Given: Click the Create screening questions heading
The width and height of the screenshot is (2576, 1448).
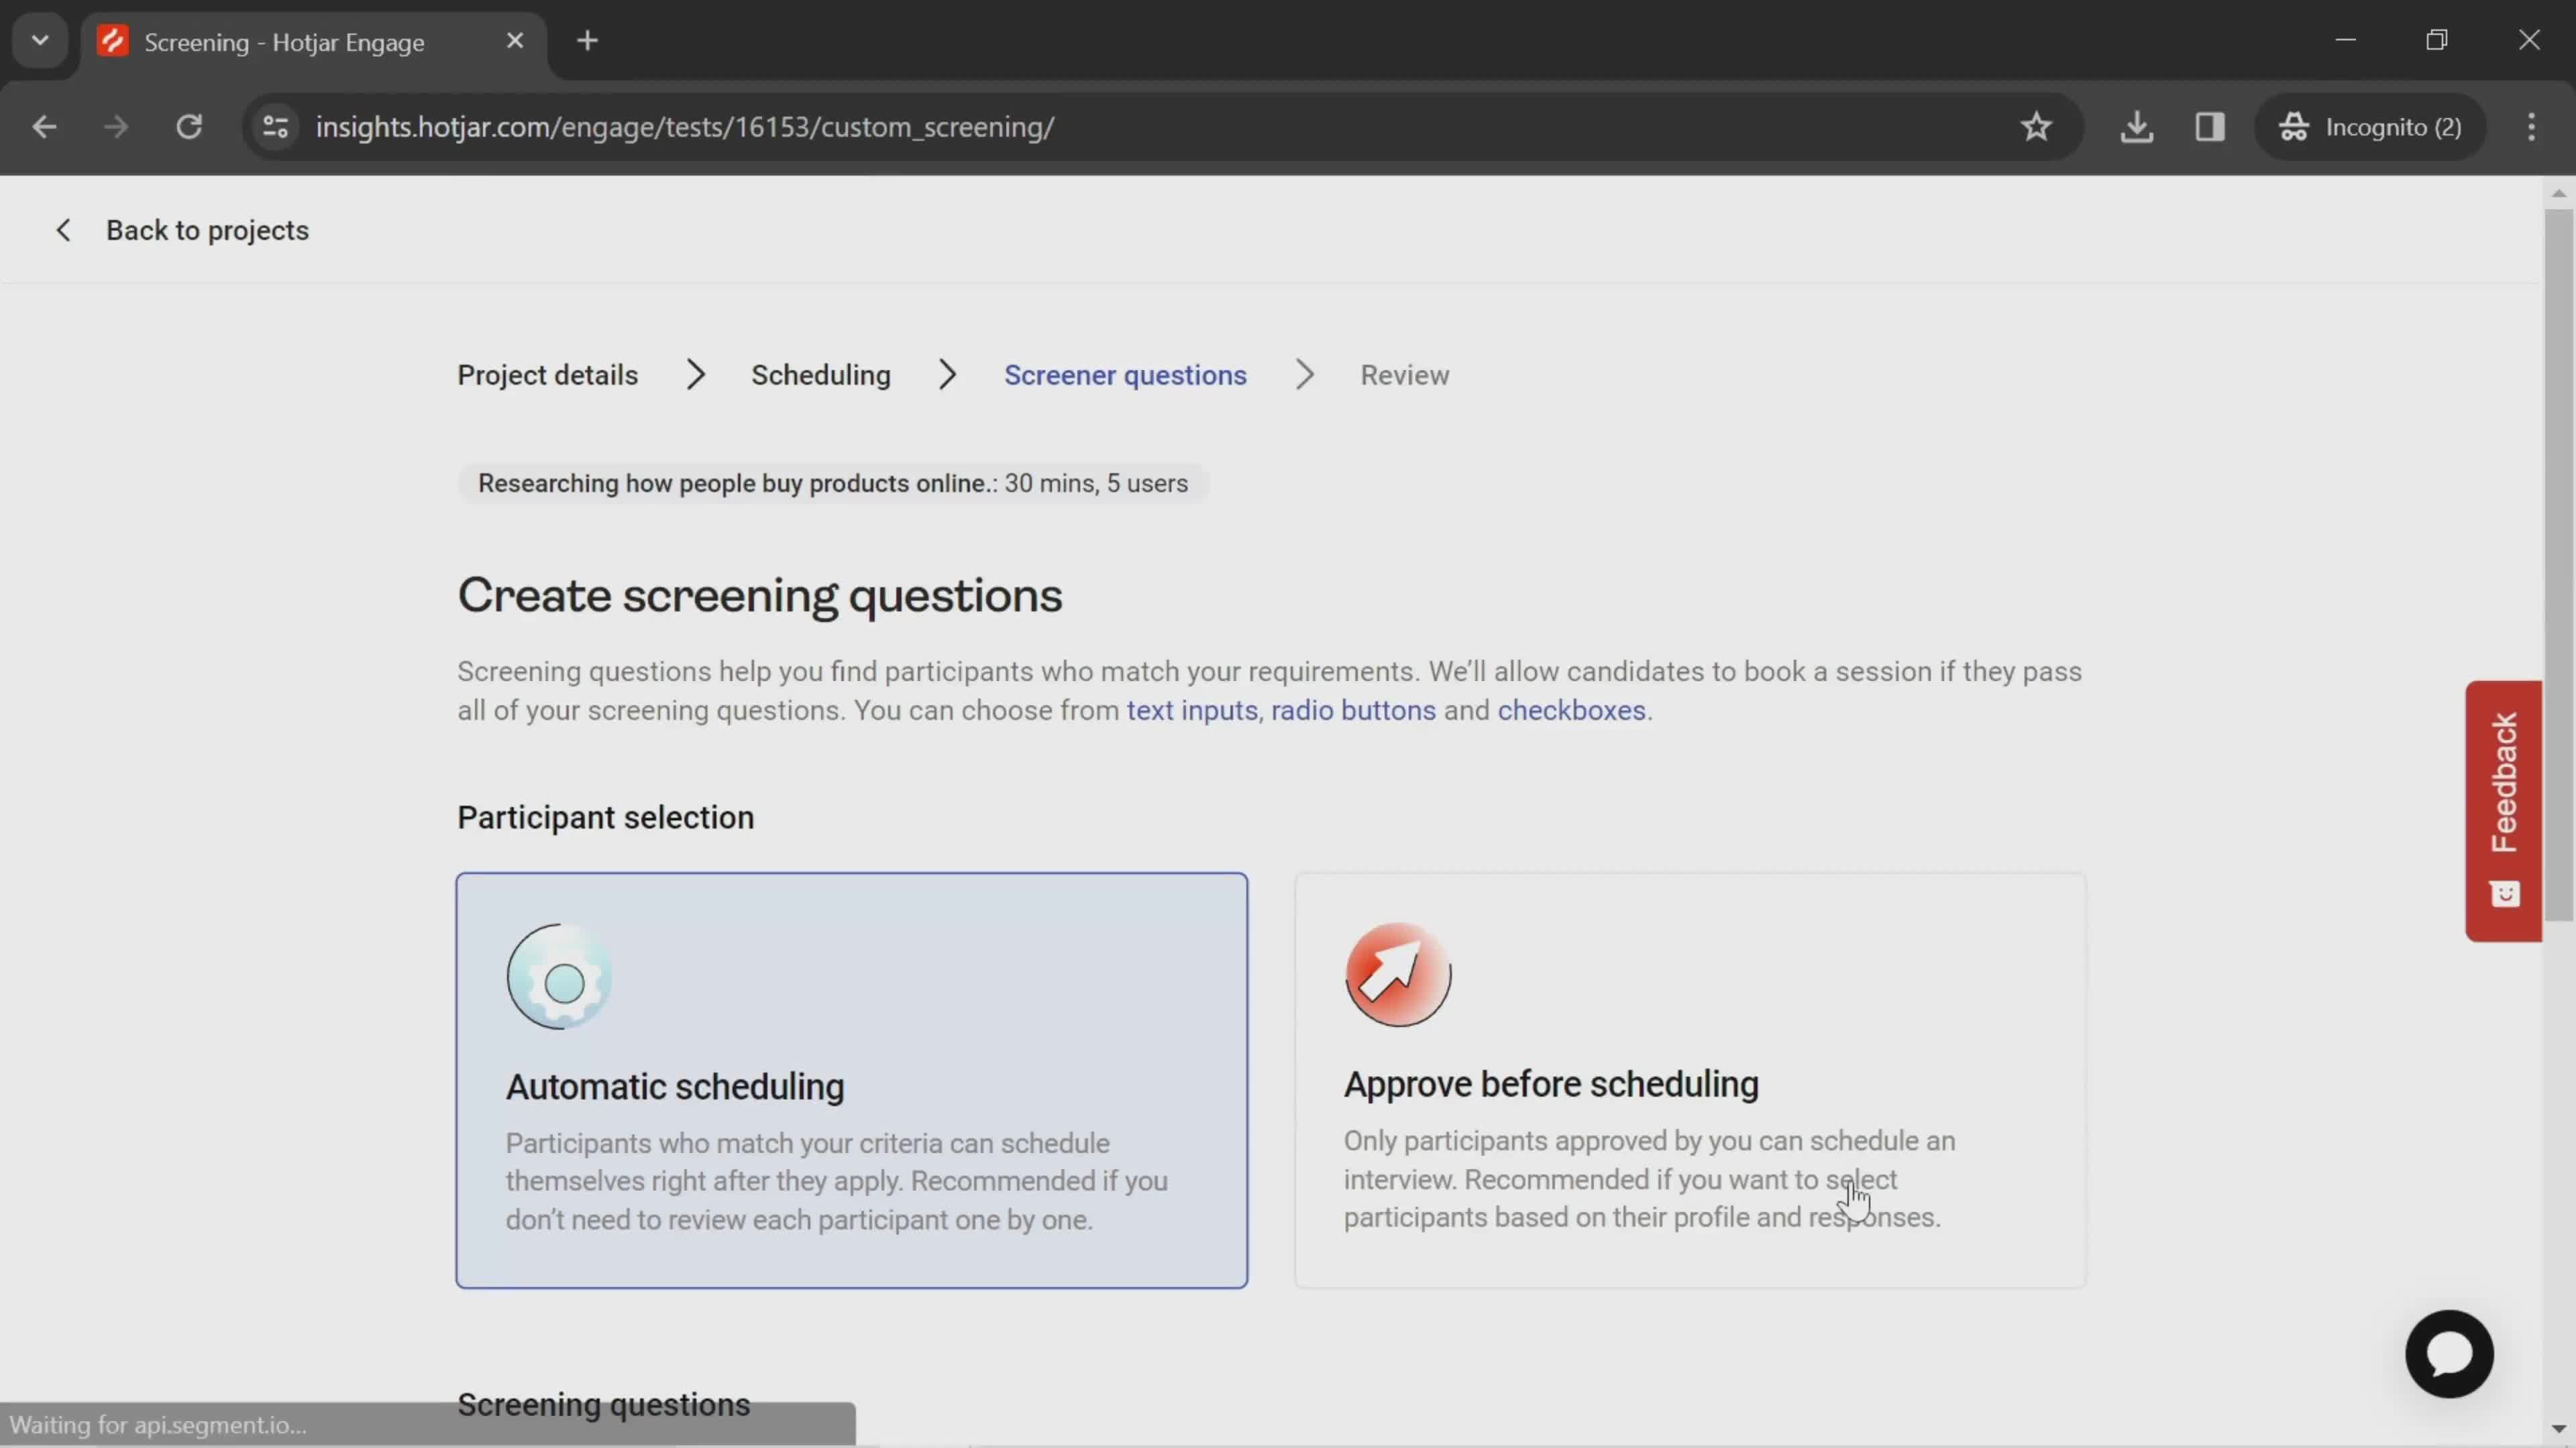Looking at the screenshot, I should click(760, 597).
